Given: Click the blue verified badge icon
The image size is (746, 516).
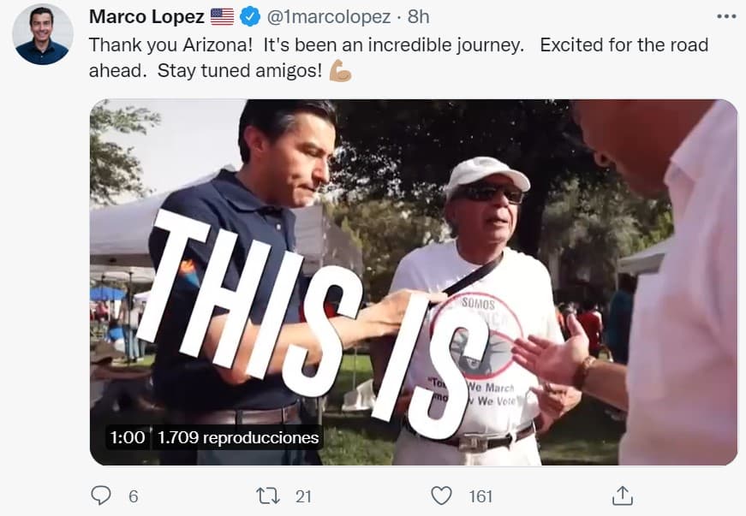Looking at the screenshot, I should point(250,16).
